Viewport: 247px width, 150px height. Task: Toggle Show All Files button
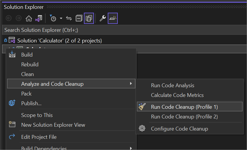click(x=89, y=18)
